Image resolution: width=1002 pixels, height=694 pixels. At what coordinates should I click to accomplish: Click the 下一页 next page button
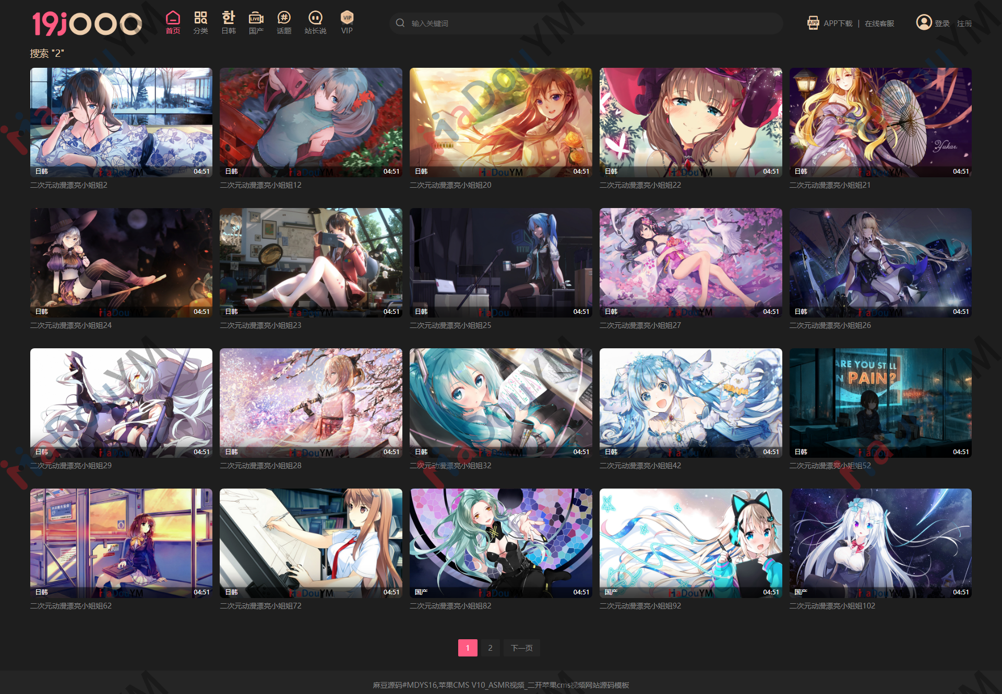pyautogui.click(x=521, y=648)
